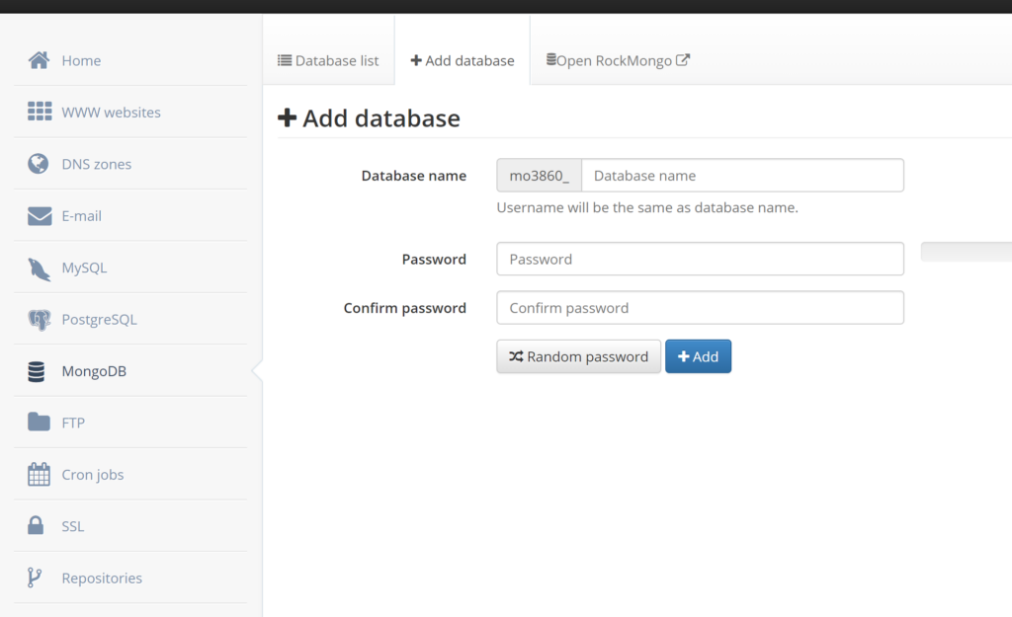The height and width of the screenshot is (617, 1012).
Task: Click the FTP folder icon
Action: click(39, 423)
